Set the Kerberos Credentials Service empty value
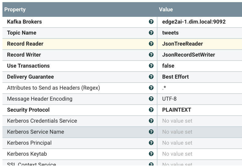 [177, 121]
